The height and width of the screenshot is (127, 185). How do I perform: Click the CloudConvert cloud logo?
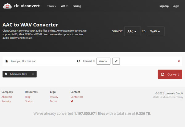tap(7, 6)
